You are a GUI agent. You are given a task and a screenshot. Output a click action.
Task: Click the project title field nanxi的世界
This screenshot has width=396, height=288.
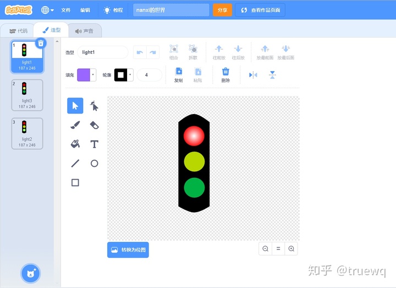point(171,10)
